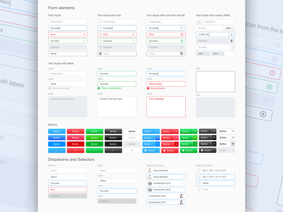Click the user icon inside the Focused field
The height and width of the screenshot is (212, 283).
(100, 28)
